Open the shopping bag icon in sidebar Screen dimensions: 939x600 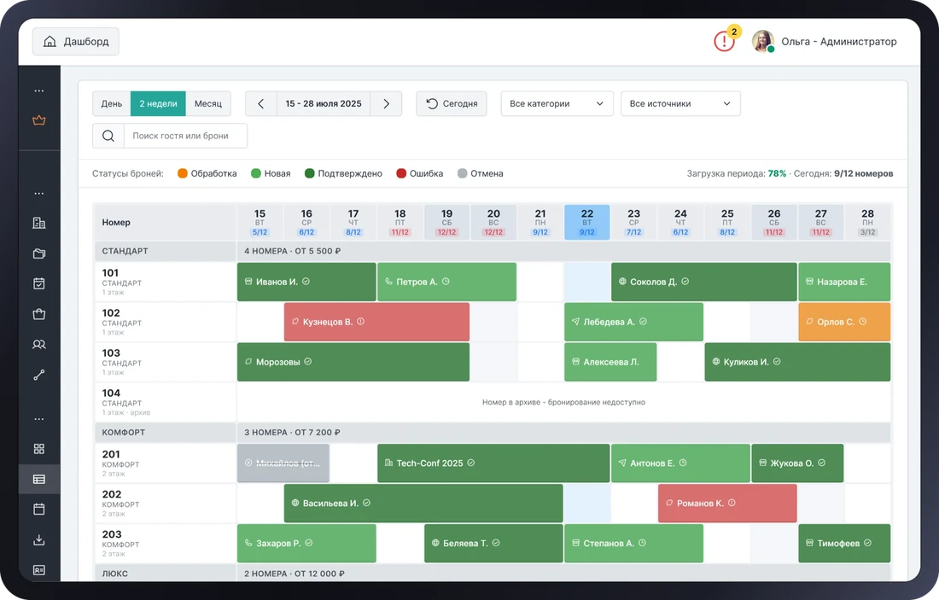pos(39,314)
